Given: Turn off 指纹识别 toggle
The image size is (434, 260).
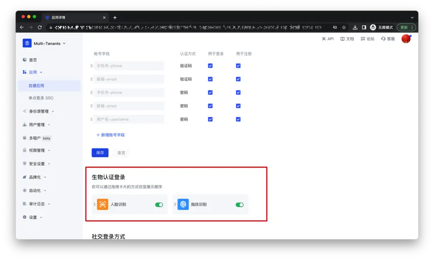Looking at the screenshot, I should [x=240, y=205].
